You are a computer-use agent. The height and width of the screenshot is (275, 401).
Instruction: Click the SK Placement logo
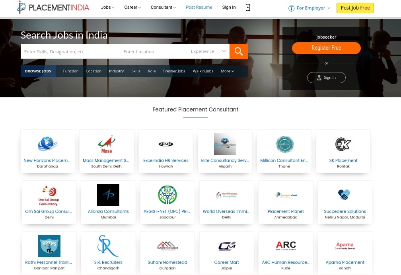coord(343,144)
